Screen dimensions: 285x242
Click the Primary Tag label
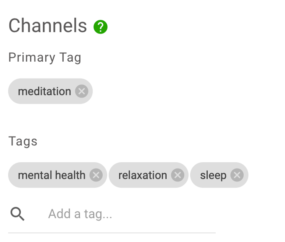(x=44, y=57)
